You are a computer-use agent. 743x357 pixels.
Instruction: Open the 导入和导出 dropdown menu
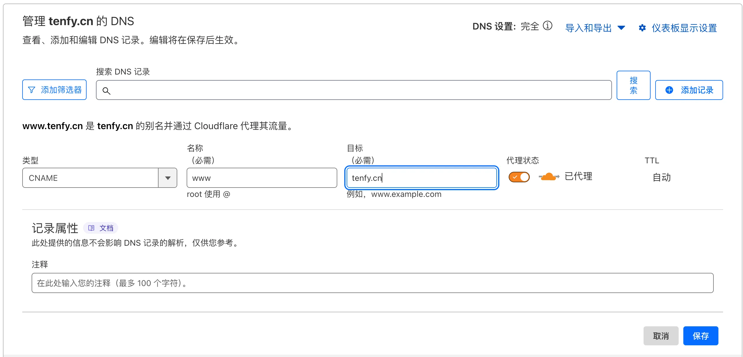click(x=595, y=28)
